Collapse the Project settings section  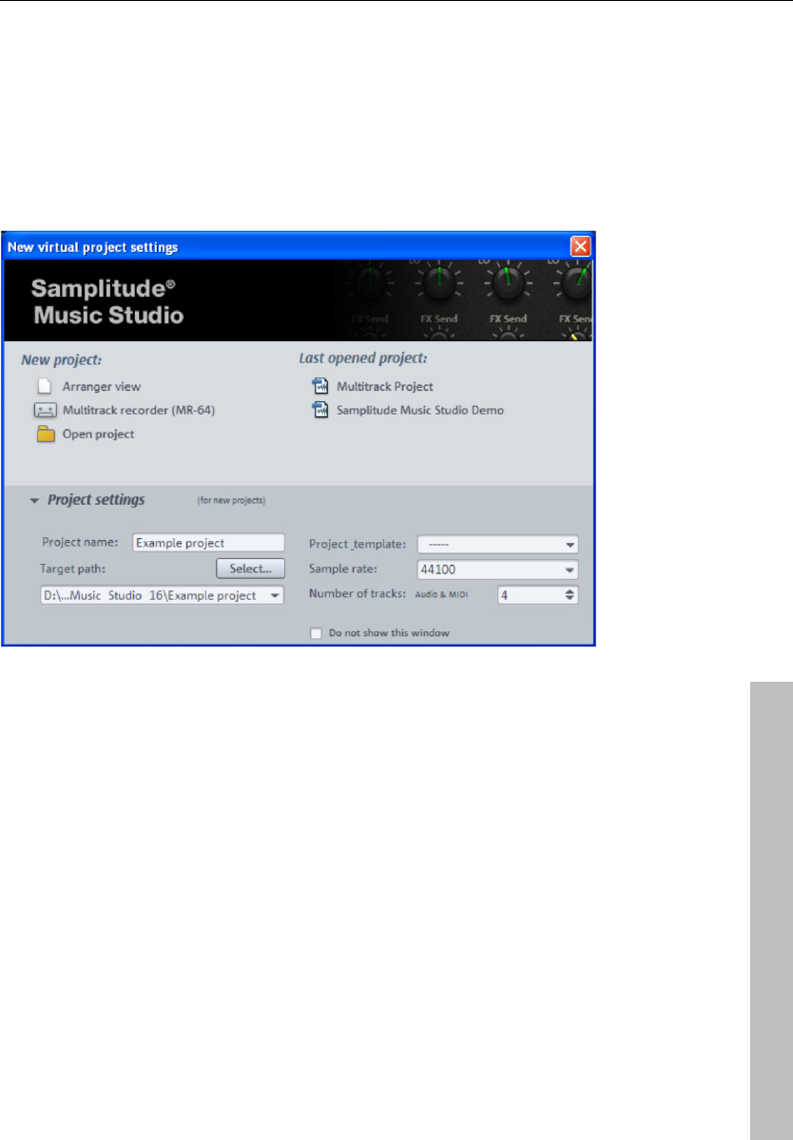tap(34, 500)
